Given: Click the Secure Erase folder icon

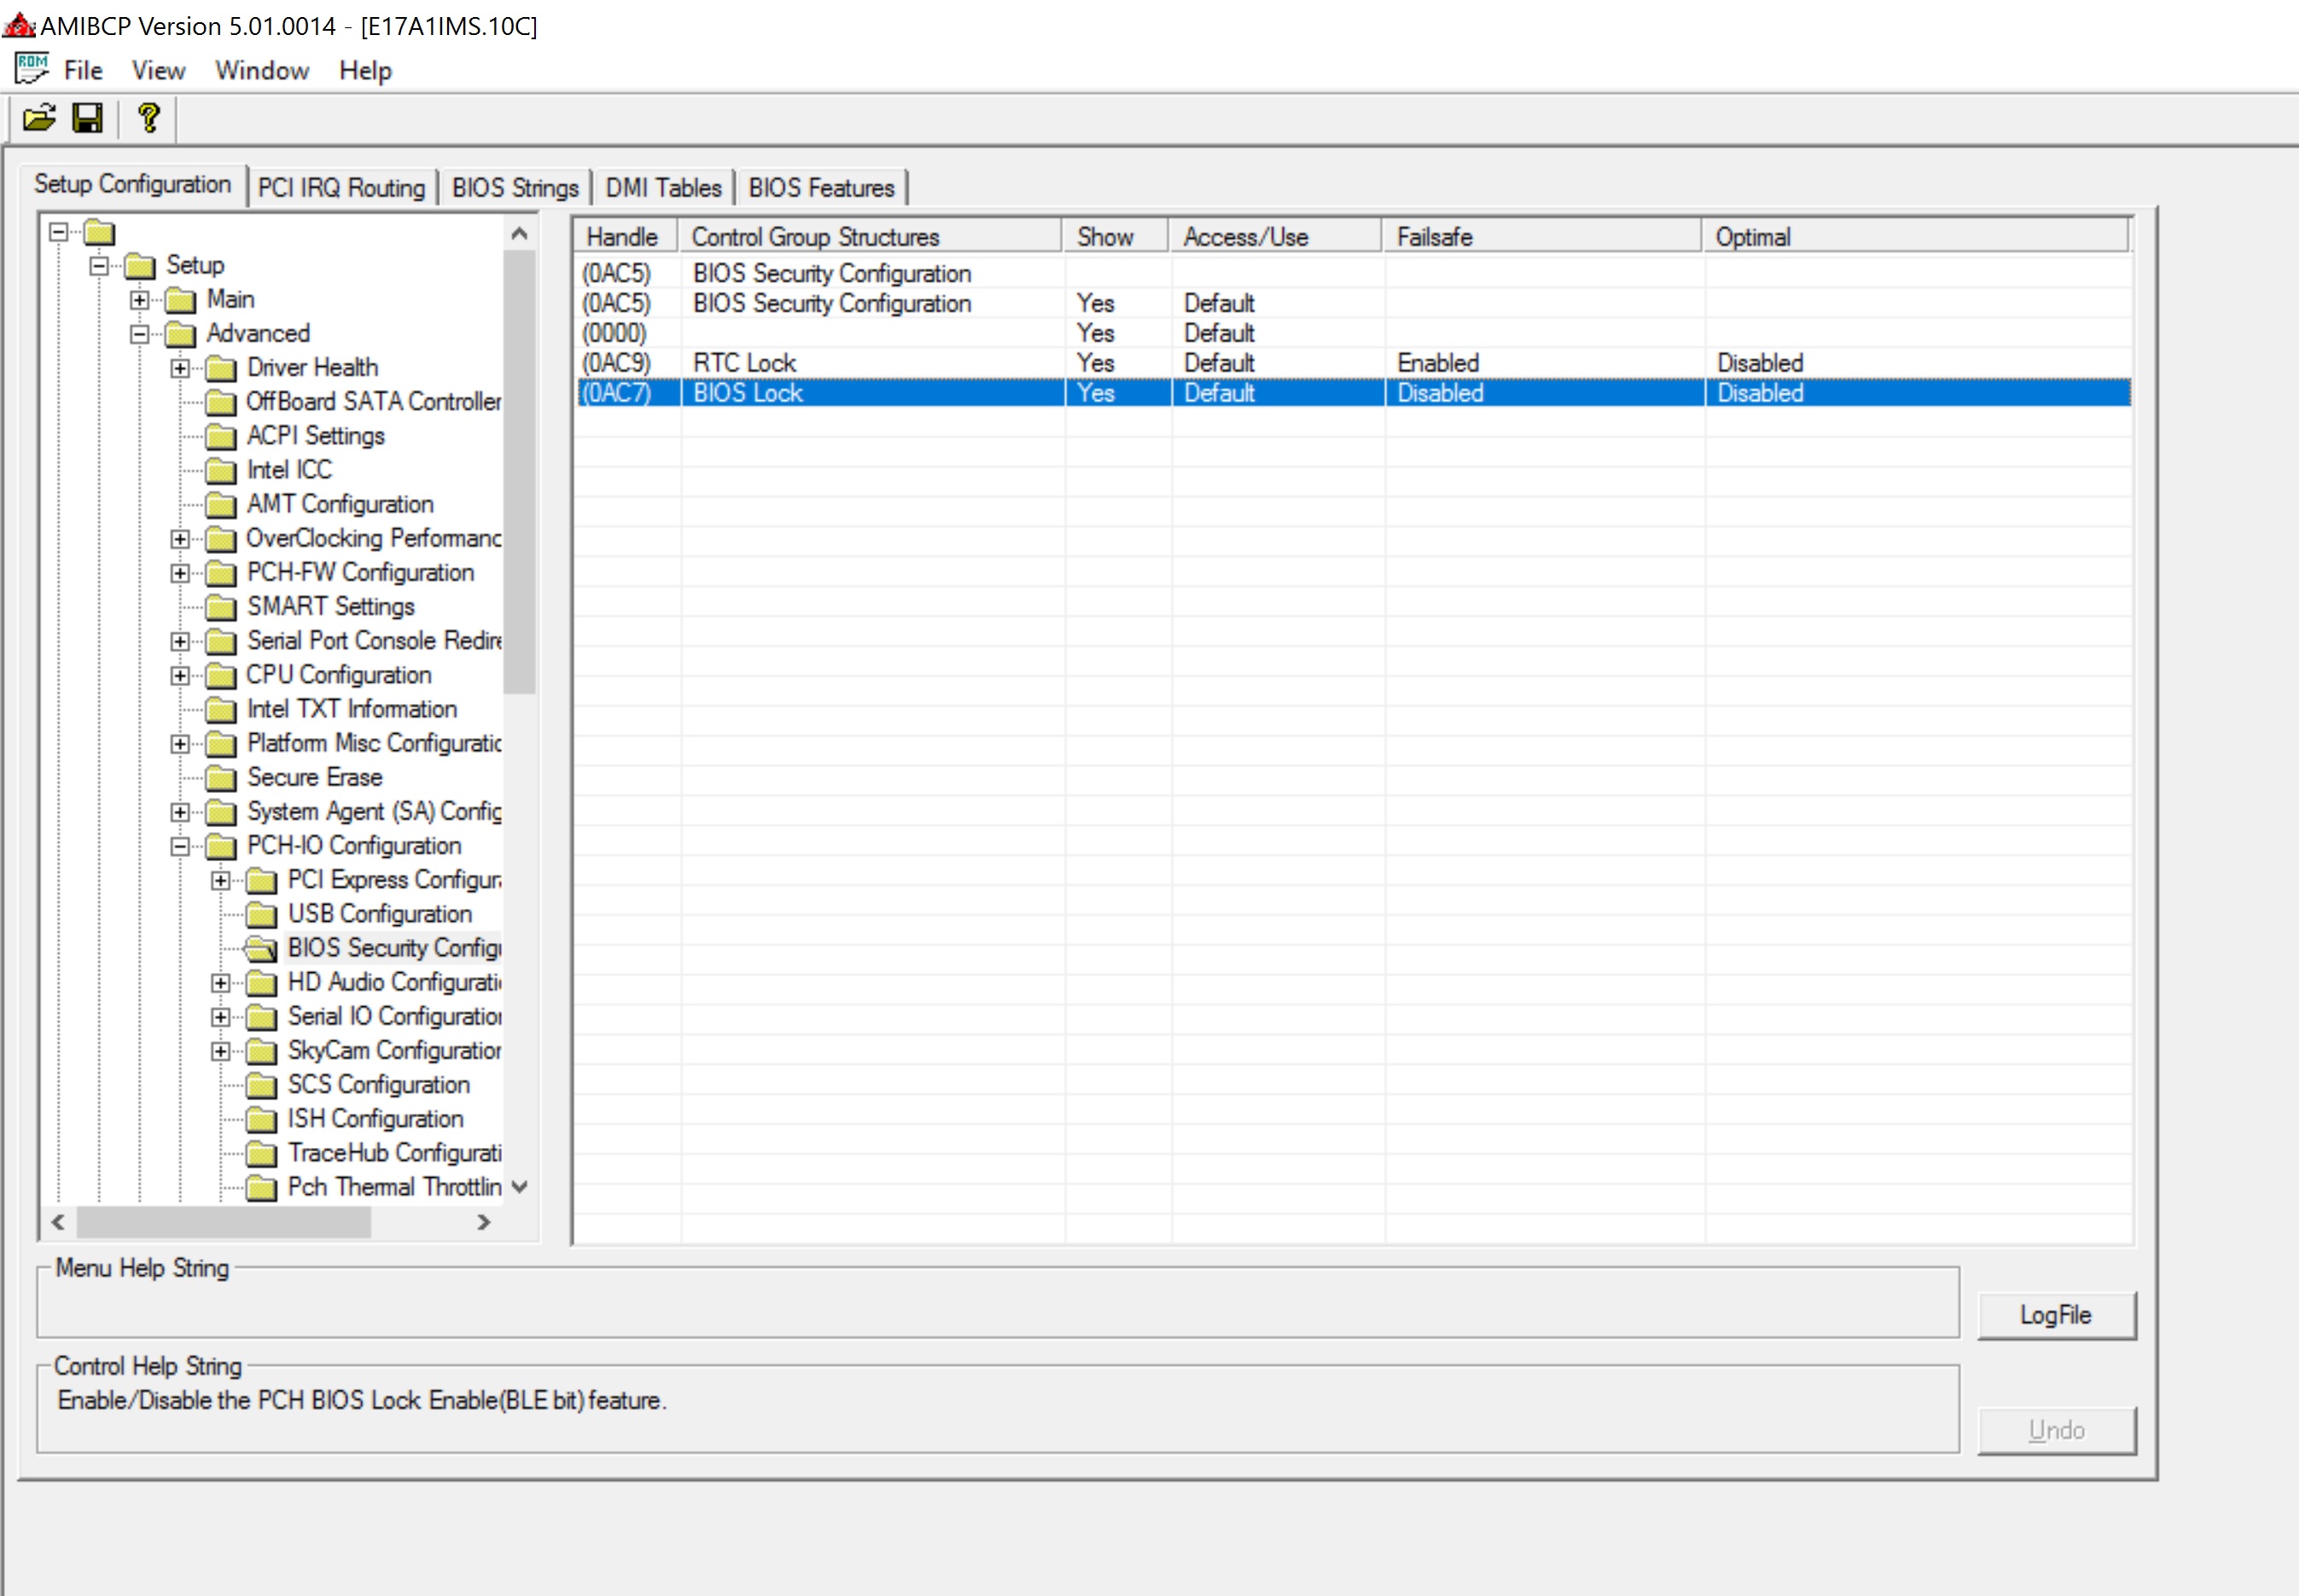Looking at the screenshot, I should pos(220,778).
